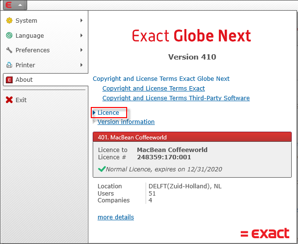Screen dimensions: 298x244
Task: Collapse the Licence section triangle
Action: pyautogui.click(x=94, y=113)
